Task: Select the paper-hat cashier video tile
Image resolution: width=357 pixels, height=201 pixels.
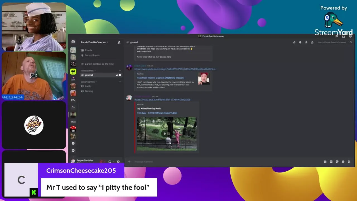Action: coord(34,27)
